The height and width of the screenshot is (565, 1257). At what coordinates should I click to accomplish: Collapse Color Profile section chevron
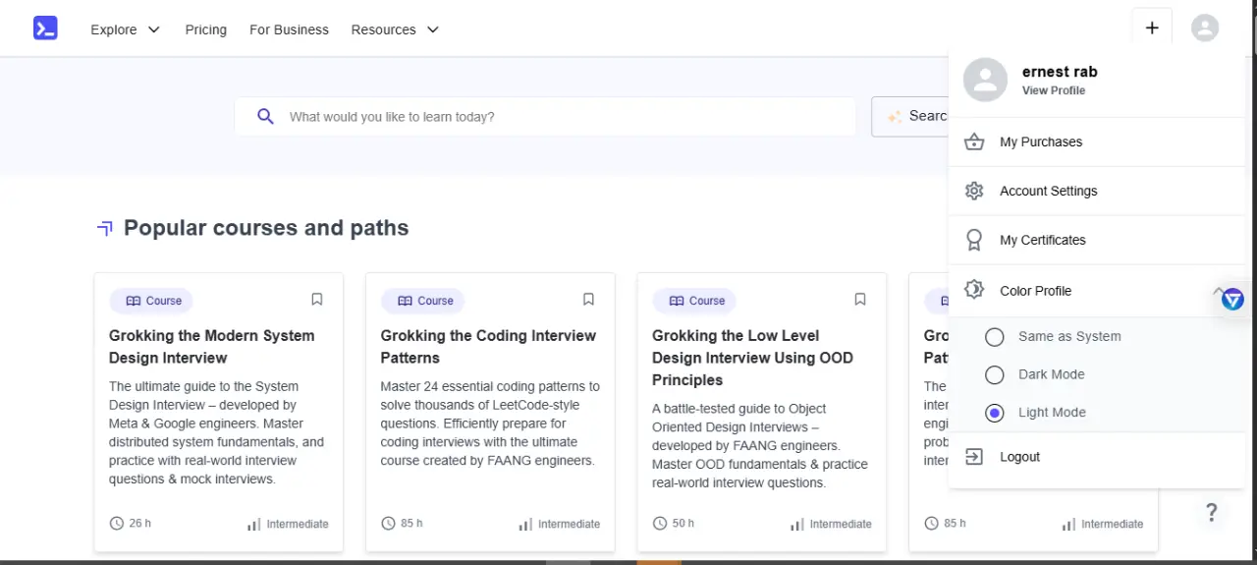(1218, 291)
